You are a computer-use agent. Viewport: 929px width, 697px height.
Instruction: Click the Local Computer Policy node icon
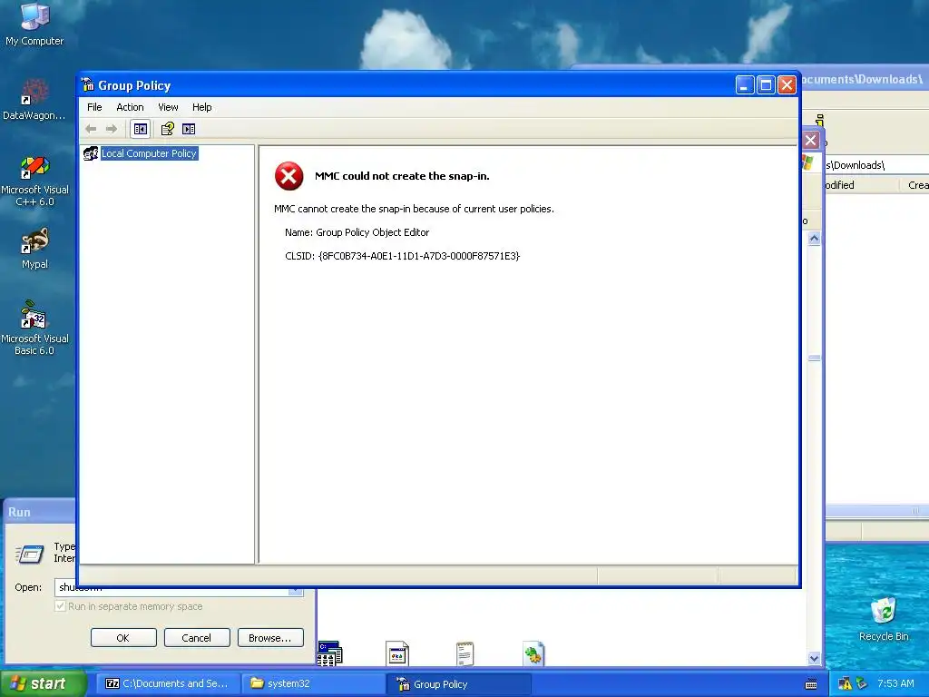[x=91, y=153]
